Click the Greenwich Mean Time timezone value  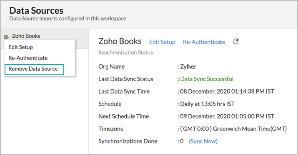tap(233, 129)
